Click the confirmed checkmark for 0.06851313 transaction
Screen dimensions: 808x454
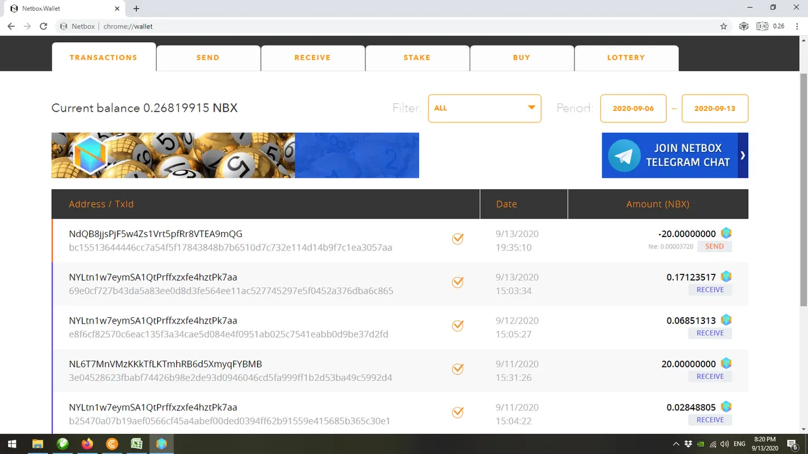pos(458,326)
